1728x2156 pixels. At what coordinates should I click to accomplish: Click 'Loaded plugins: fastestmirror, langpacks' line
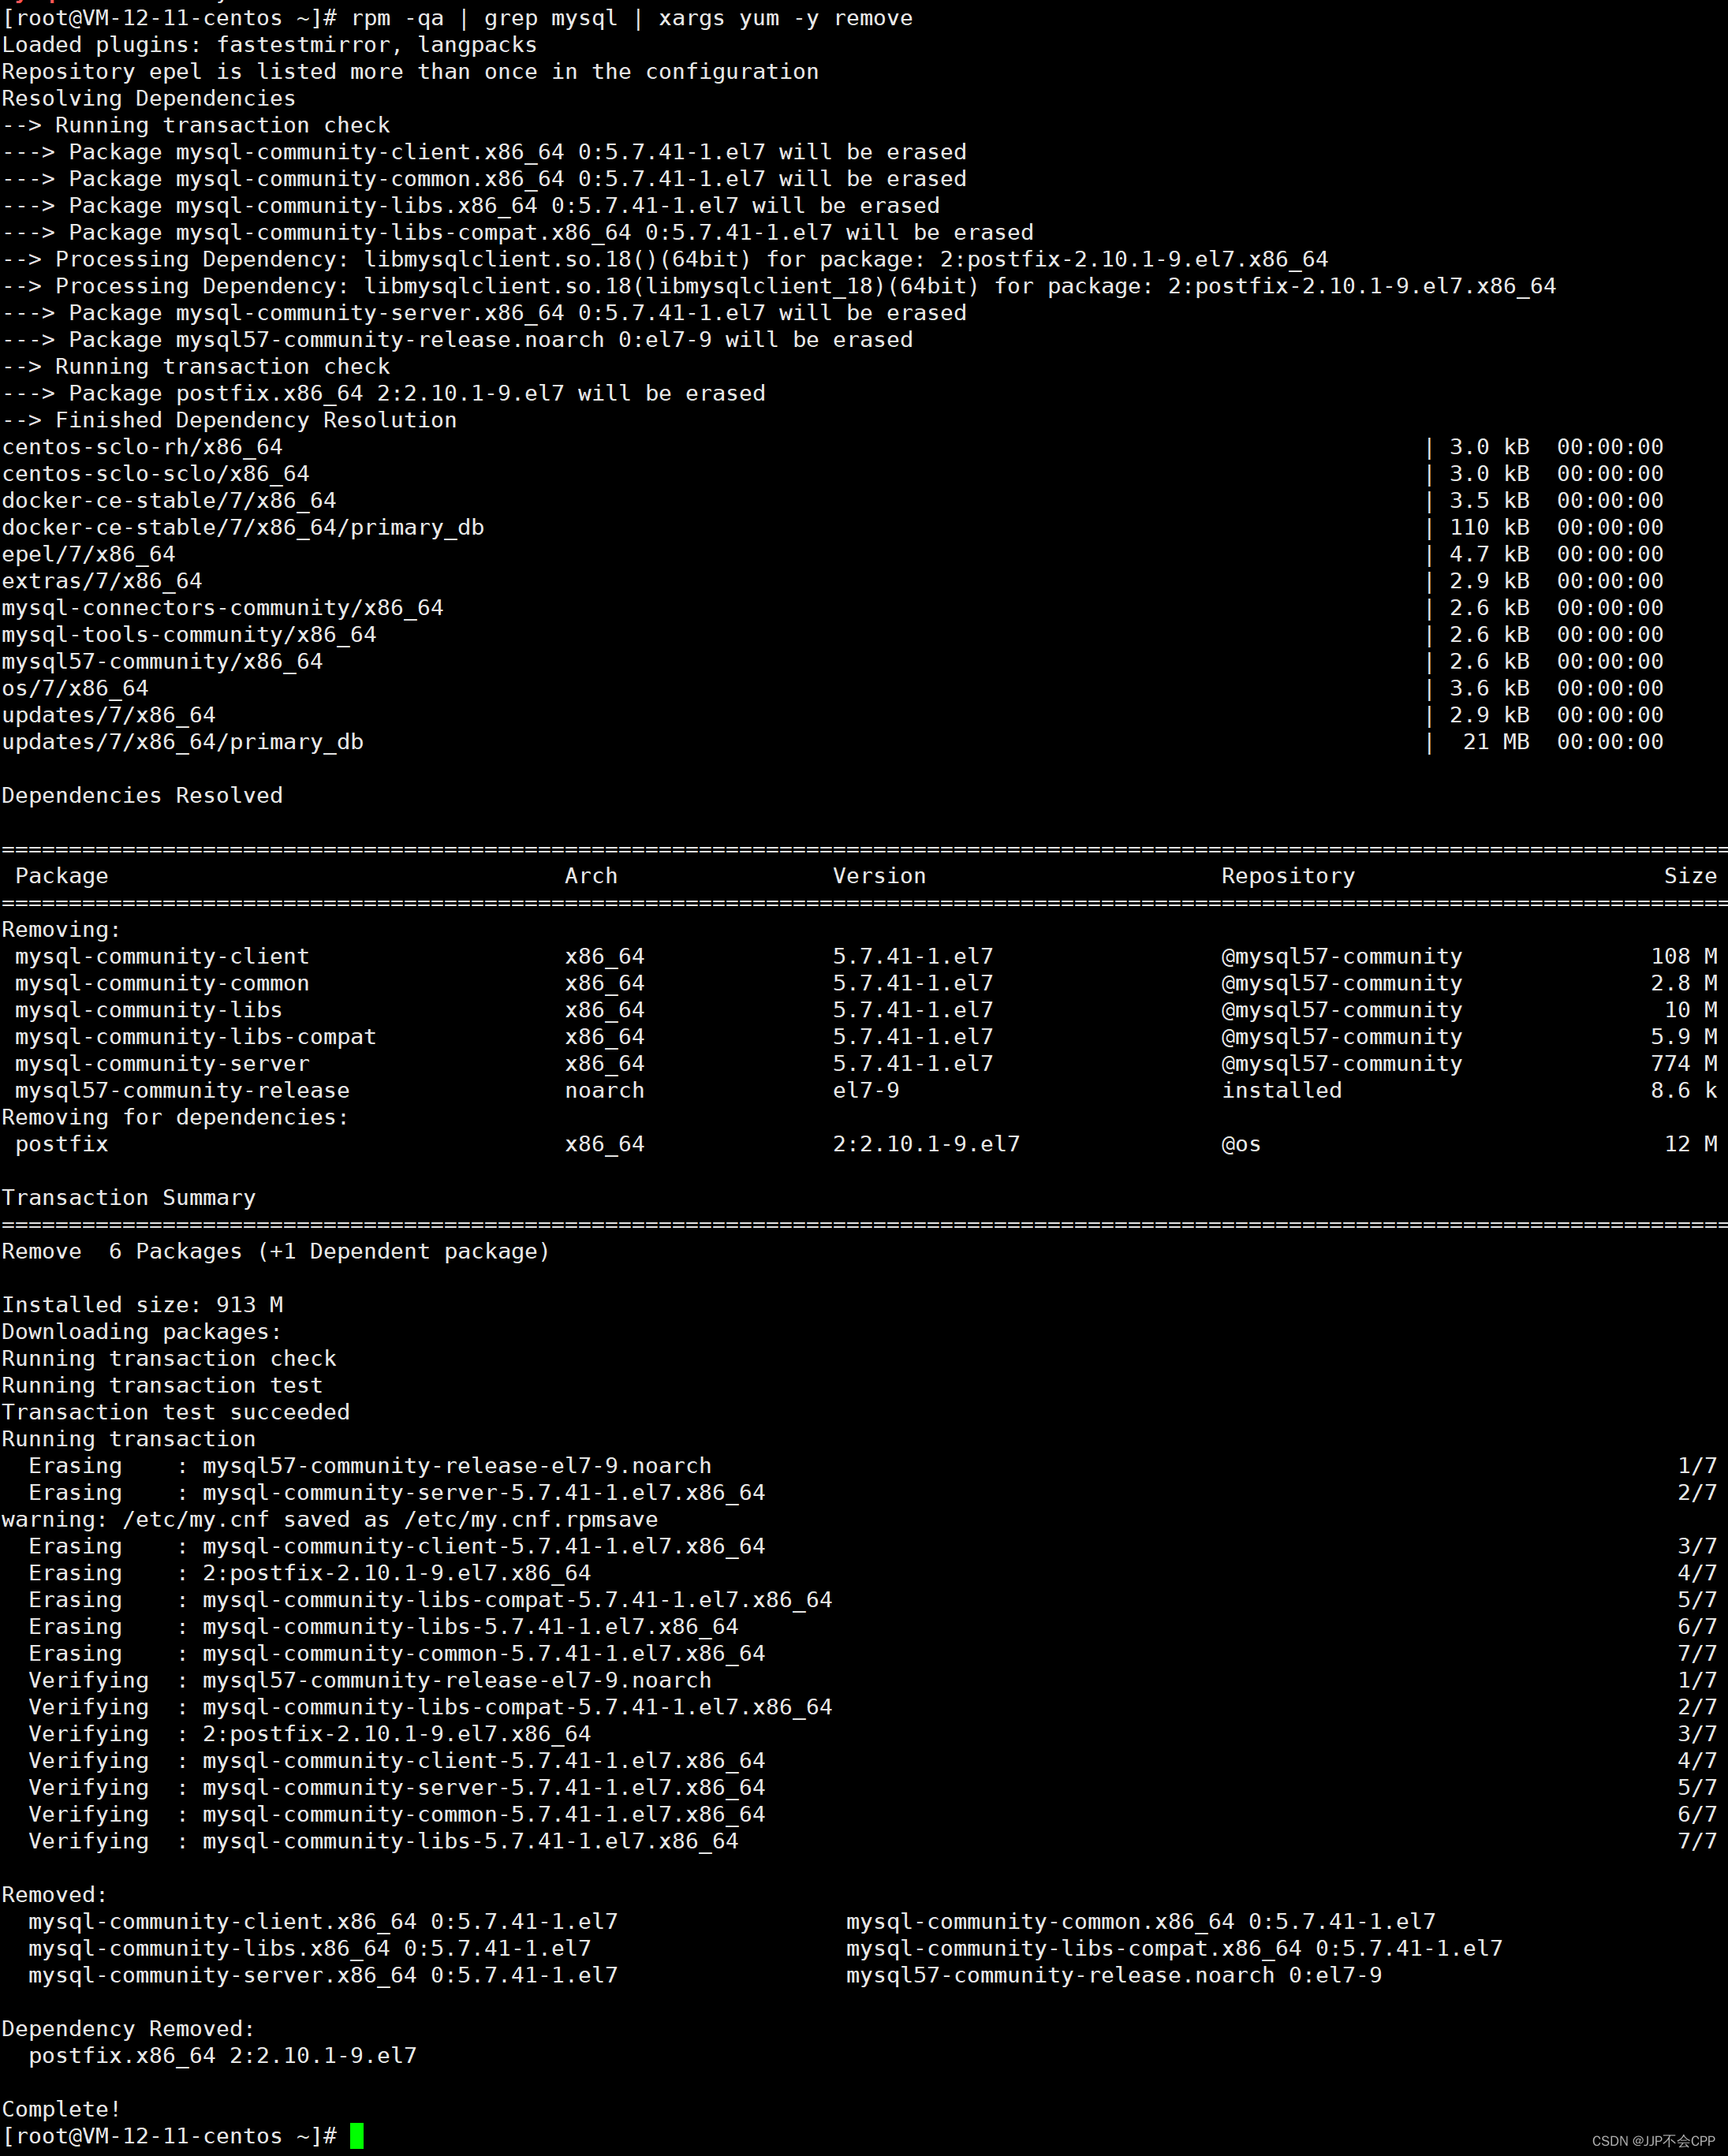tap(269, 45)
